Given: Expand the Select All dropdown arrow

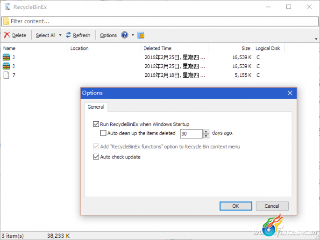Looking at the screenshot, I should tap(60, 35).
